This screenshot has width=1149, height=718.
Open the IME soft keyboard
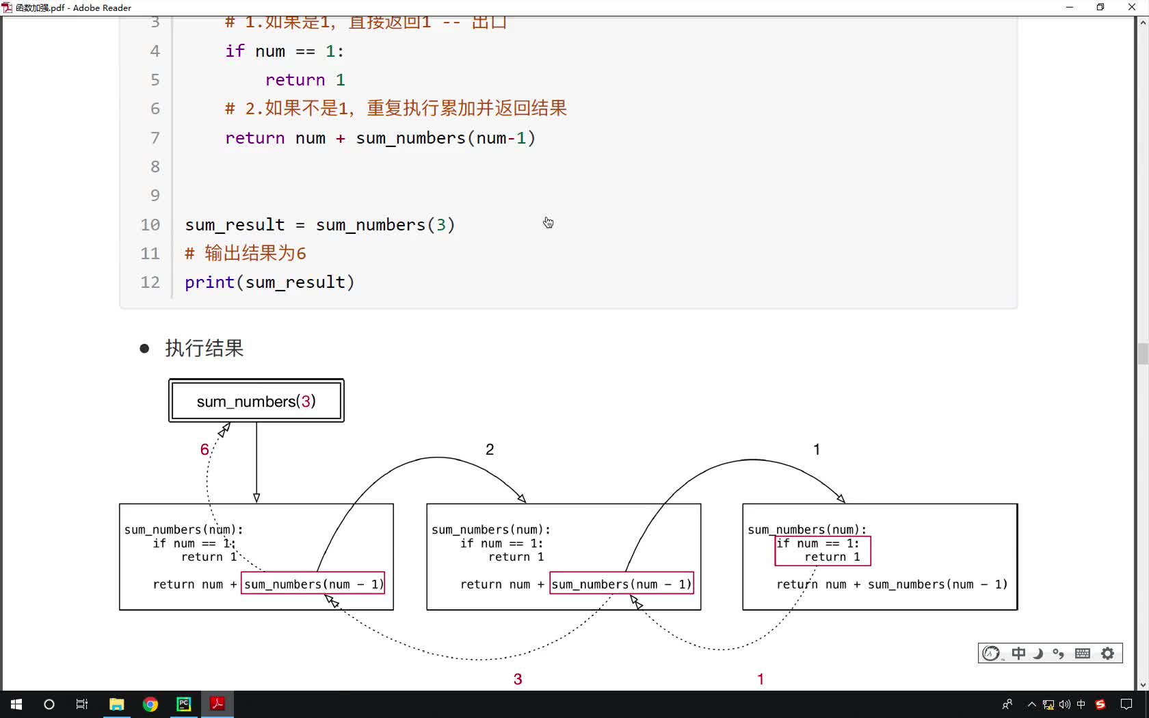click(1083, 654)
